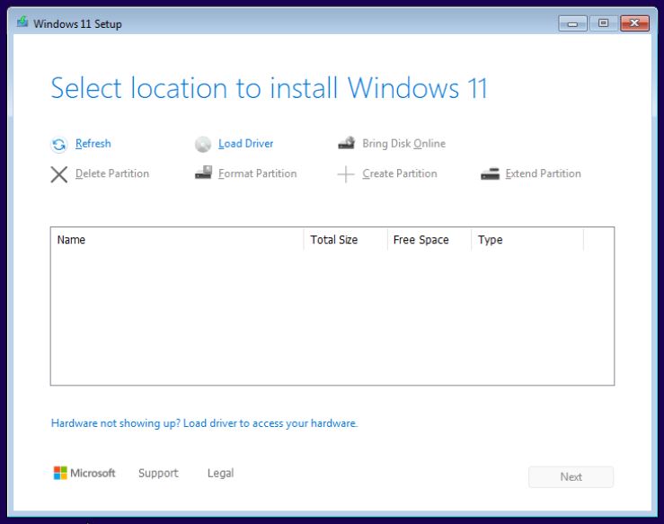This screenshot has width=664, height=524.
Task: Sort by the Free Space column header
Action: pos(429,240)
